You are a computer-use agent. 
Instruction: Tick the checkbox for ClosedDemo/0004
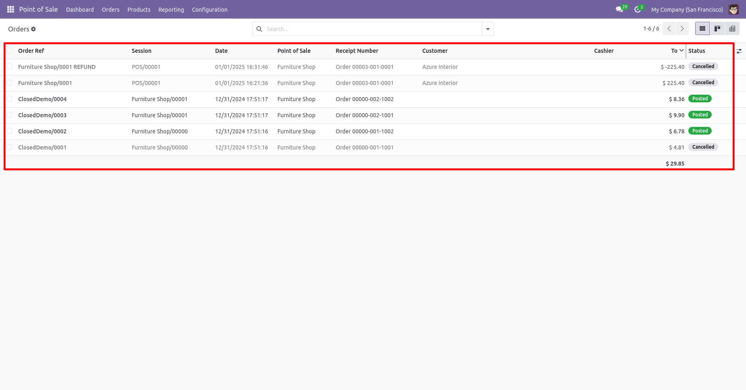tap(9, 99)
